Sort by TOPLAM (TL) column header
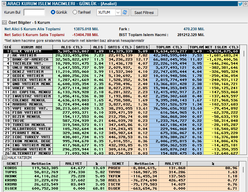This screenshot has height=192, width=248. [169, 47]
